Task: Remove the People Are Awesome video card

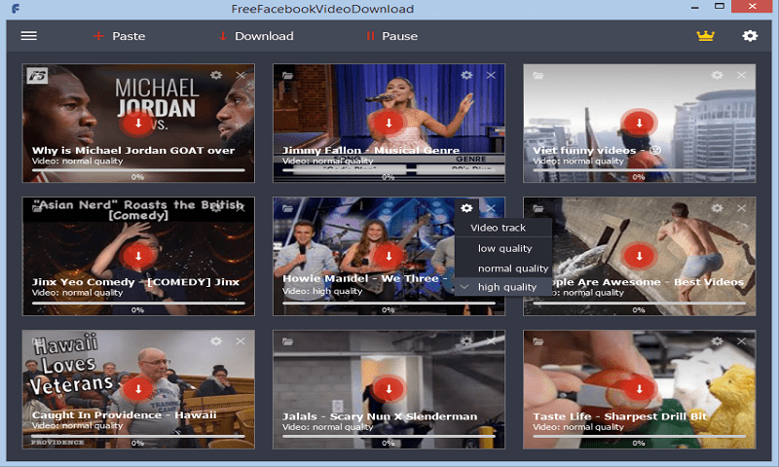Action: point(741,208)
